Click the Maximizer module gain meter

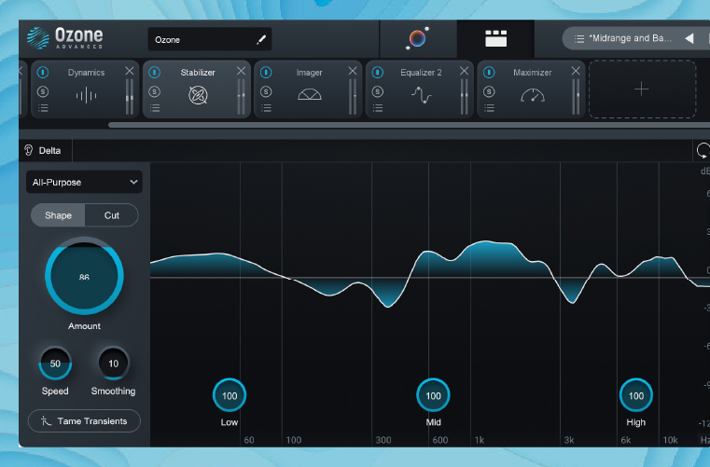[x=576, y=96]
